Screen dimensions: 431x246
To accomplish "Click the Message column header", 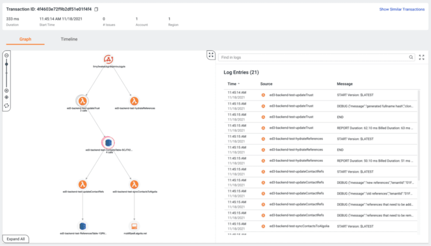I will (345, 84).
